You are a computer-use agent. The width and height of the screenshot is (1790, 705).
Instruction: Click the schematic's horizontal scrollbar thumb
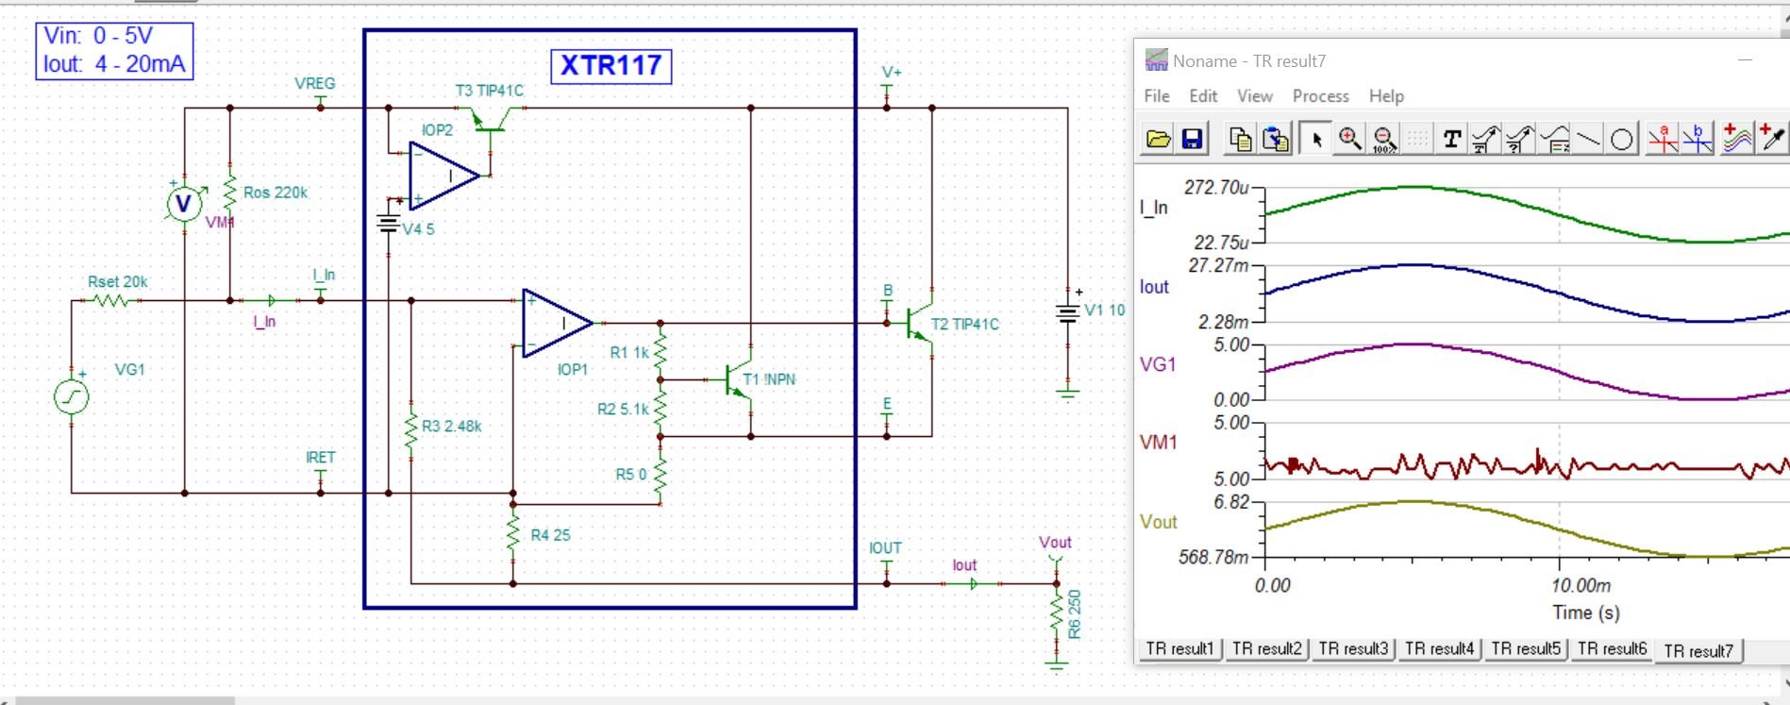coord(125,700)
